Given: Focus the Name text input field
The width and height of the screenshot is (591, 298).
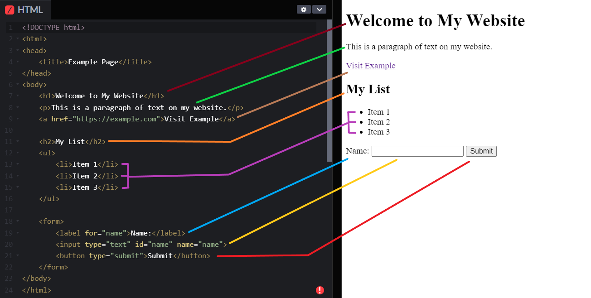Looking at the screenshot, I should tap(417, 151).
